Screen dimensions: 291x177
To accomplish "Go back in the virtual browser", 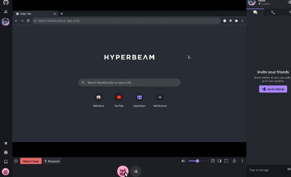I will [16, 21].
